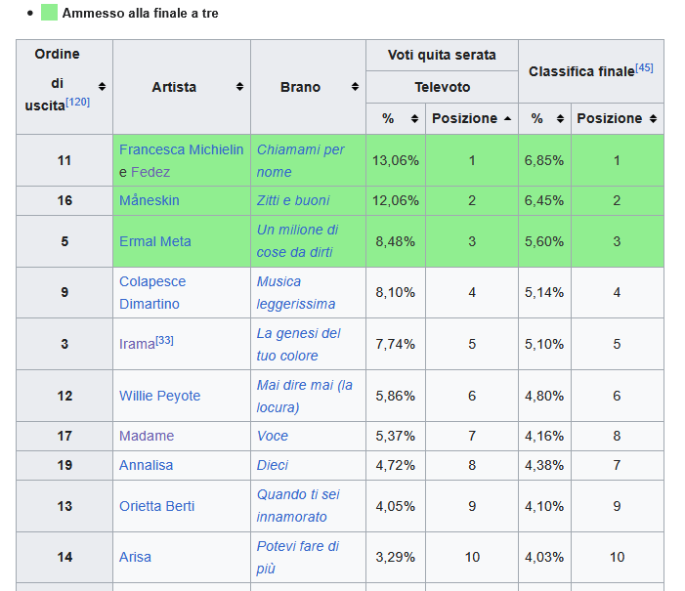This screenshot has width=685, height=591.
Task: Open Irama artist link
Action: 137,344
